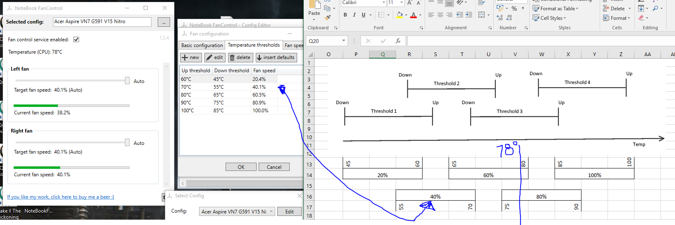The image size is (675, 225).
Task: Open the Underline style dropdown arrow
Action: 370,15
